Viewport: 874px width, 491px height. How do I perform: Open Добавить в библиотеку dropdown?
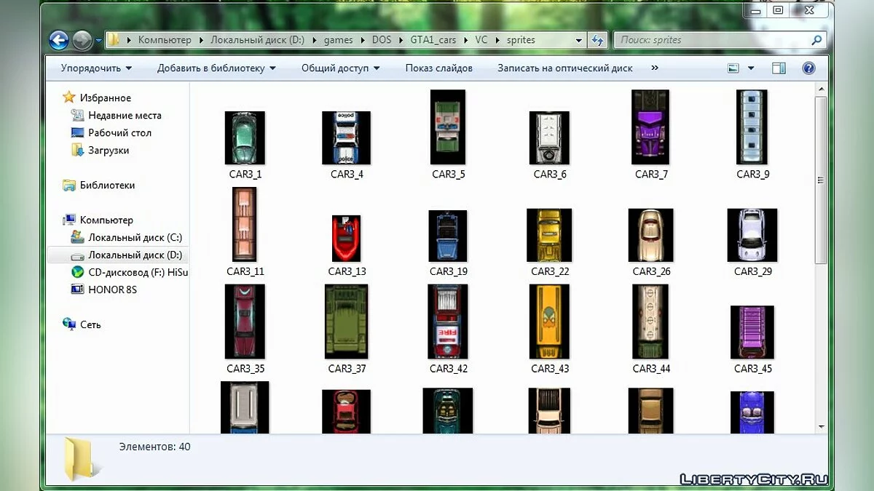[216, 68]
